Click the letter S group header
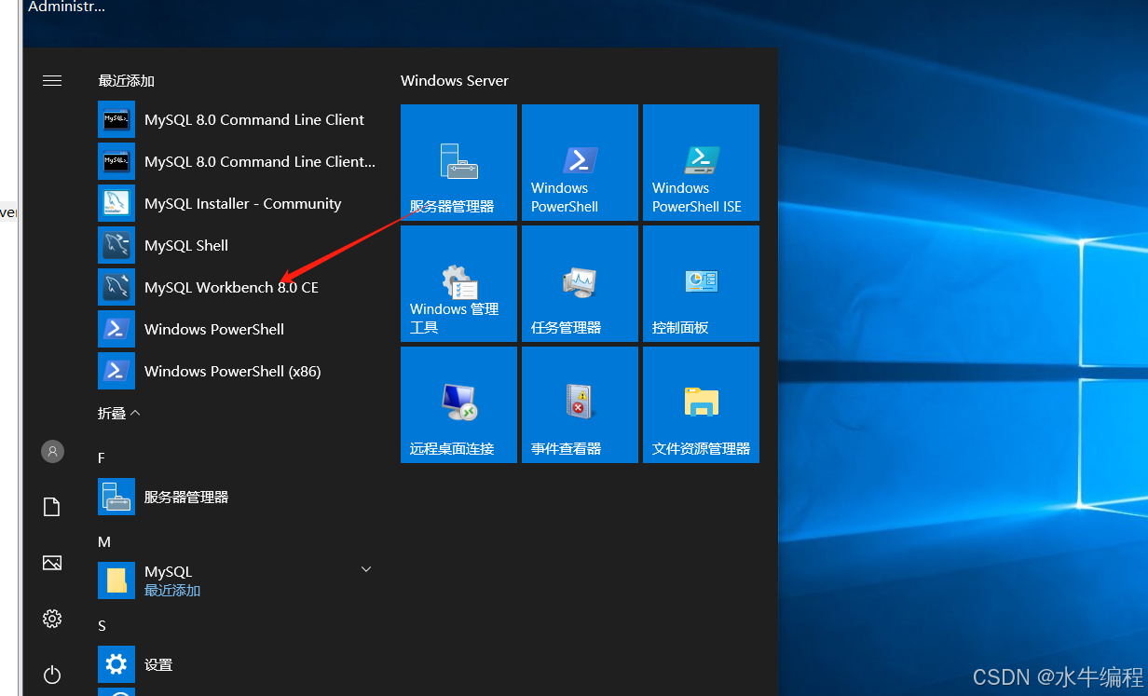 pyautogui.click(x=102, y=625)
